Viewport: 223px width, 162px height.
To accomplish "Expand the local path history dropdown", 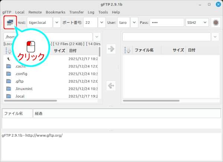I will [x=97, y=37].
